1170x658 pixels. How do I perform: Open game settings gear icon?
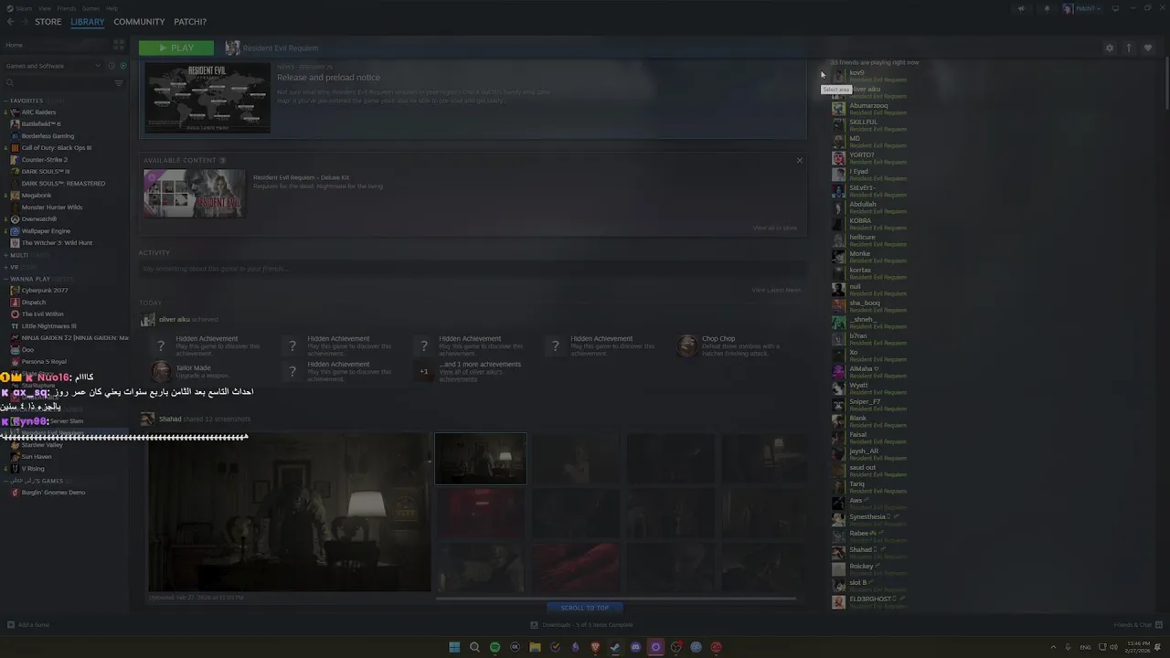pyautogui.click(x=1110, y=48)
